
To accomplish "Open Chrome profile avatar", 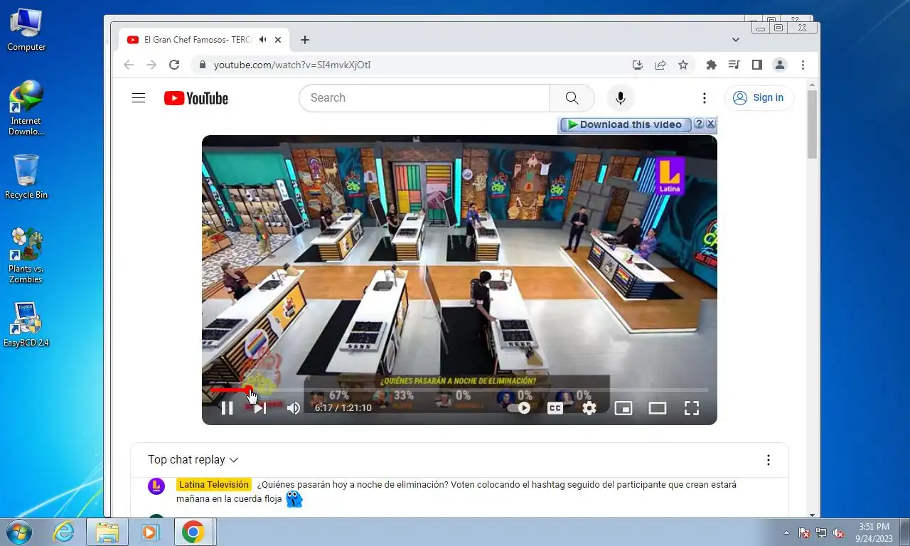I will coord(780,65).
